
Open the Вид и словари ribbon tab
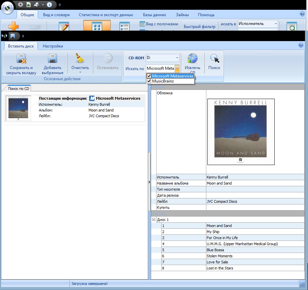click(x=56, y=15)
